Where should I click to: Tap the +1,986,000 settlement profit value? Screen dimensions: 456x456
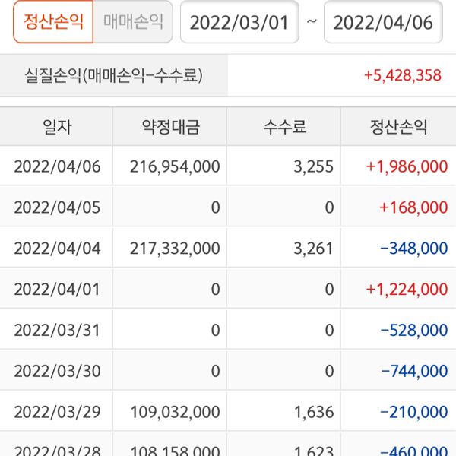click(406, 166)
